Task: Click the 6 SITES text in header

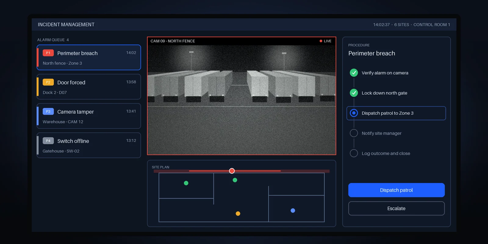Action: [x=402, y=25]
